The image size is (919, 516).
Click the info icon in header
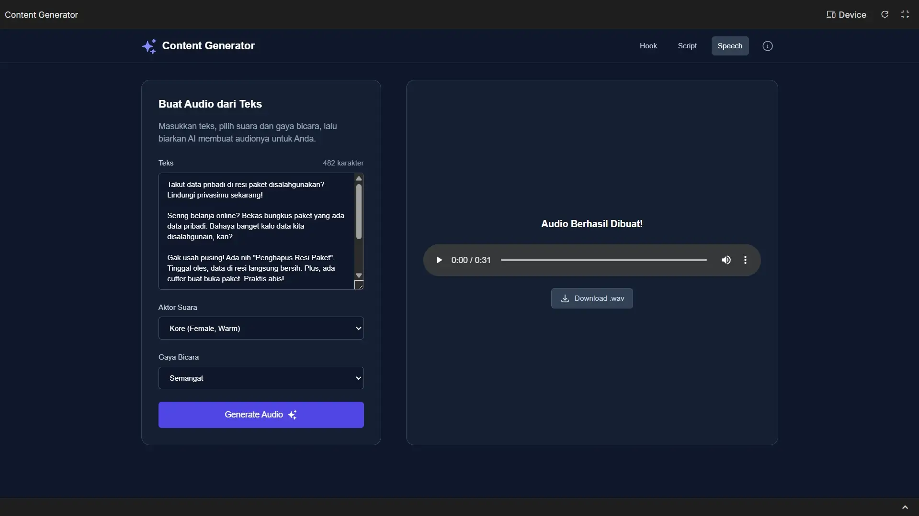coord(768,46)
